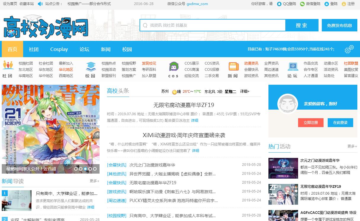Screen dimensions: 360x221
Task: Expand weather details via 详细» link
Action: click(x=244, y=92)
